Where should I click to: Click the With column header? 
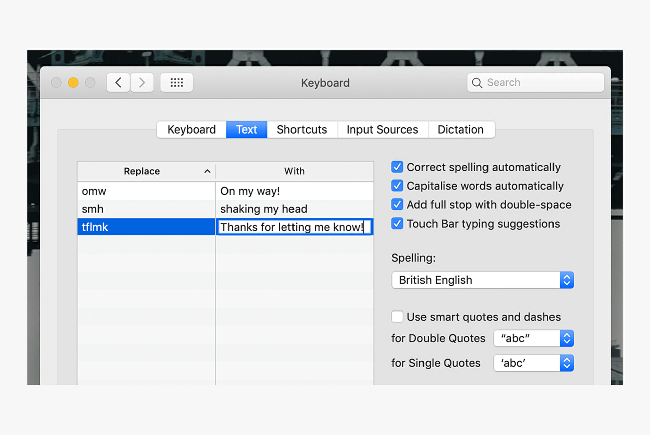click(x=294, y=171)
